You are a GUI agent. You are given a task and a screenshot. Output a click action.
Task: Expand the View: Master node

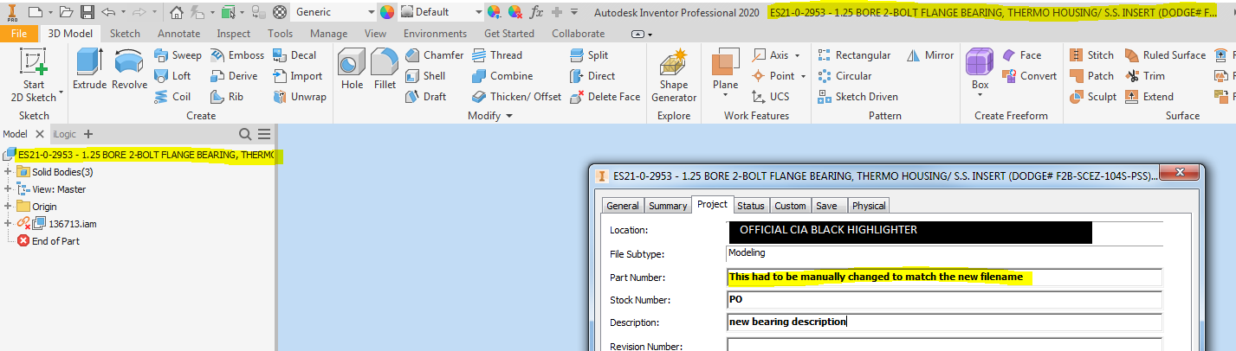(8, 189)
